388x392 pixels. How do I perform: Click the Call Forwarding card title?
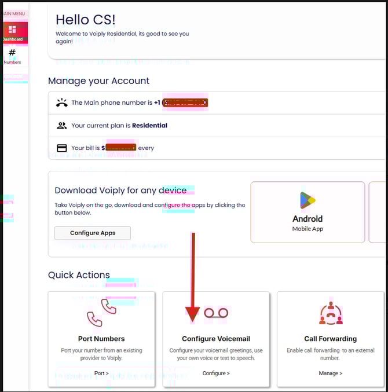coord(331,339)
